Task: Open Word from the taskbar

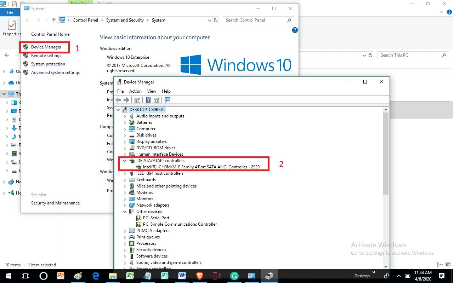Action: click(182, 276)
